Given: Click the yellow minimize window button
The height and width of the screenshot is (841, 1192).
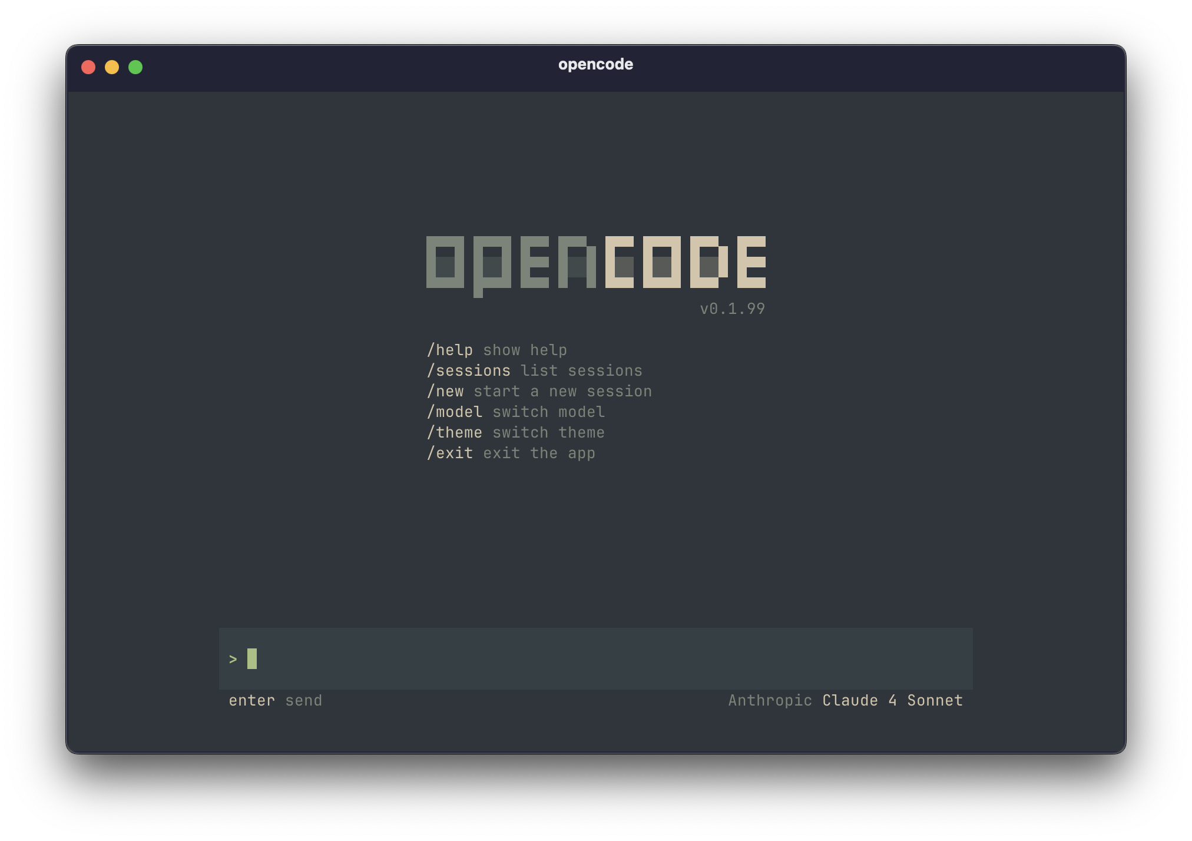Looking at the screenshot, I should click(x=112, y=67).
